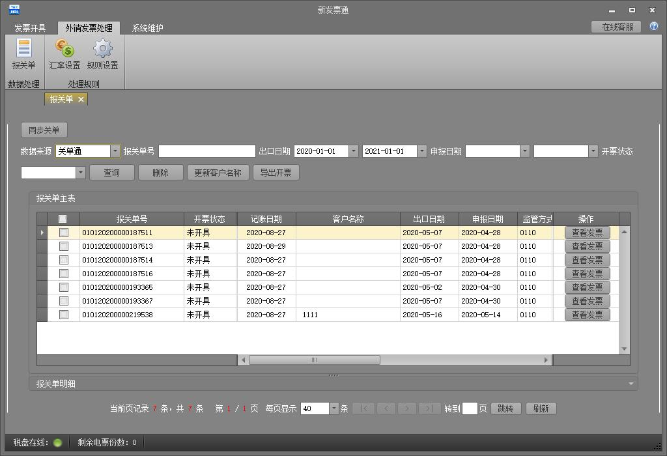Image resolution: width=667 pixels, height=456 pixels.
Task: Check the row for 010120200000187511
Action: click(64, 233)
